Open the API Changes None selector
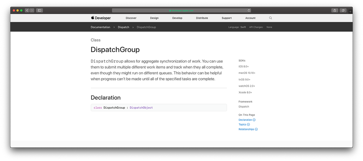Viewport: 363px width, 161px height. click(x=260, y=27)
